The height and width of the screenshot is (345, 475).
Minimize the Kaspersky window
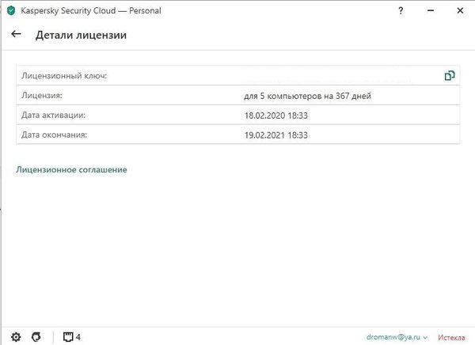[431, 10]
